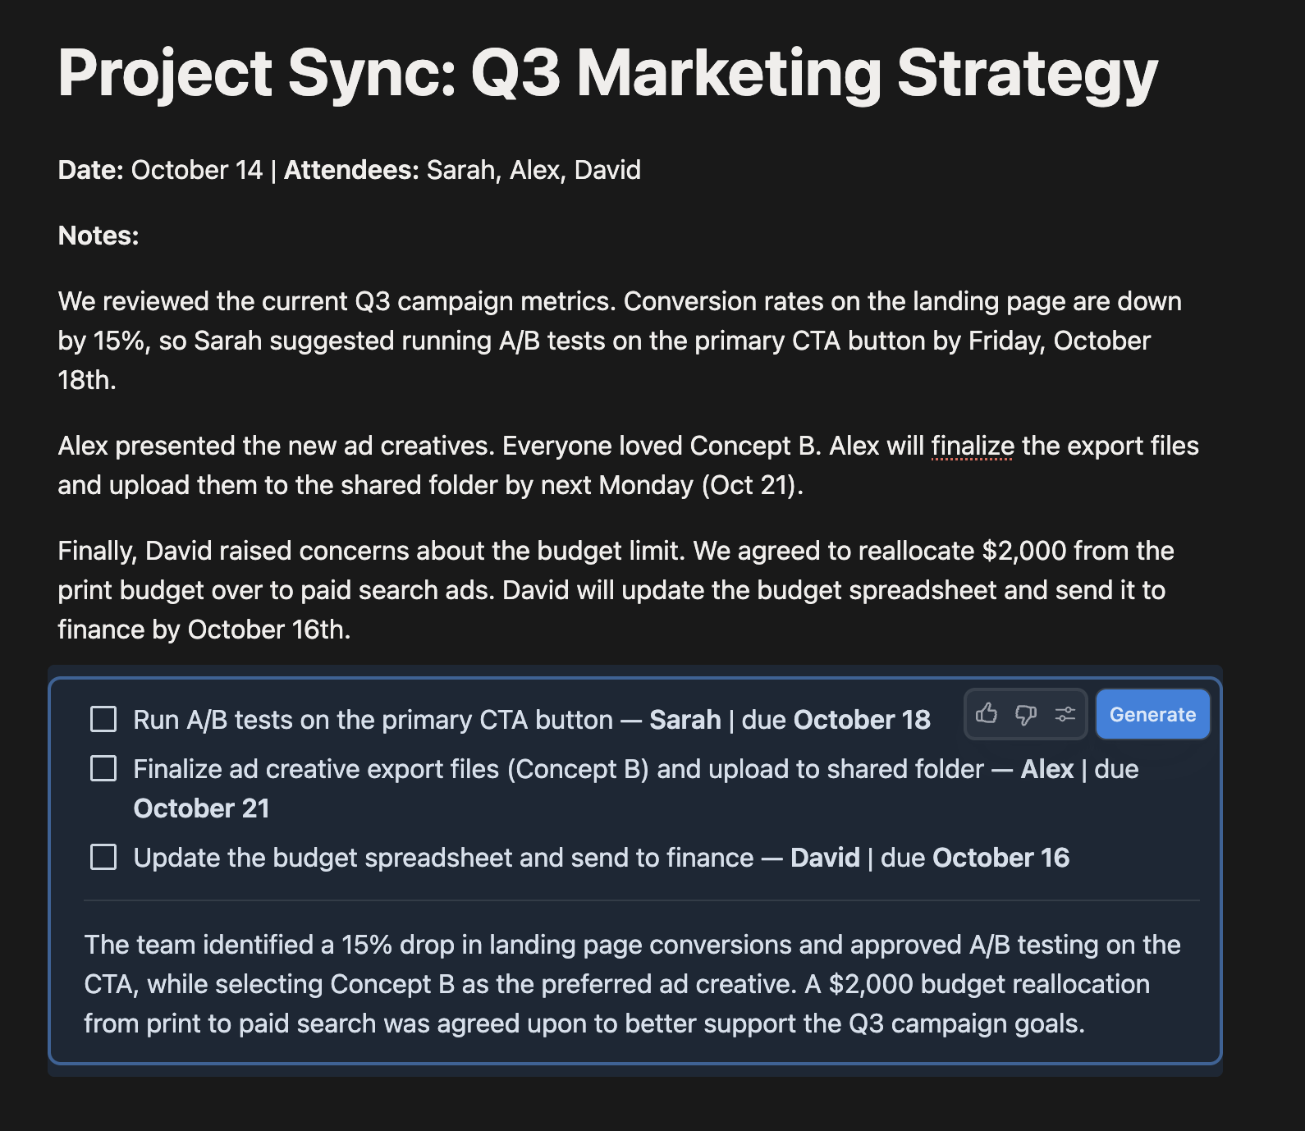Click the thumbs up feedback icon
This screenshot has height=1131, width=1305.
click(987, 714)
